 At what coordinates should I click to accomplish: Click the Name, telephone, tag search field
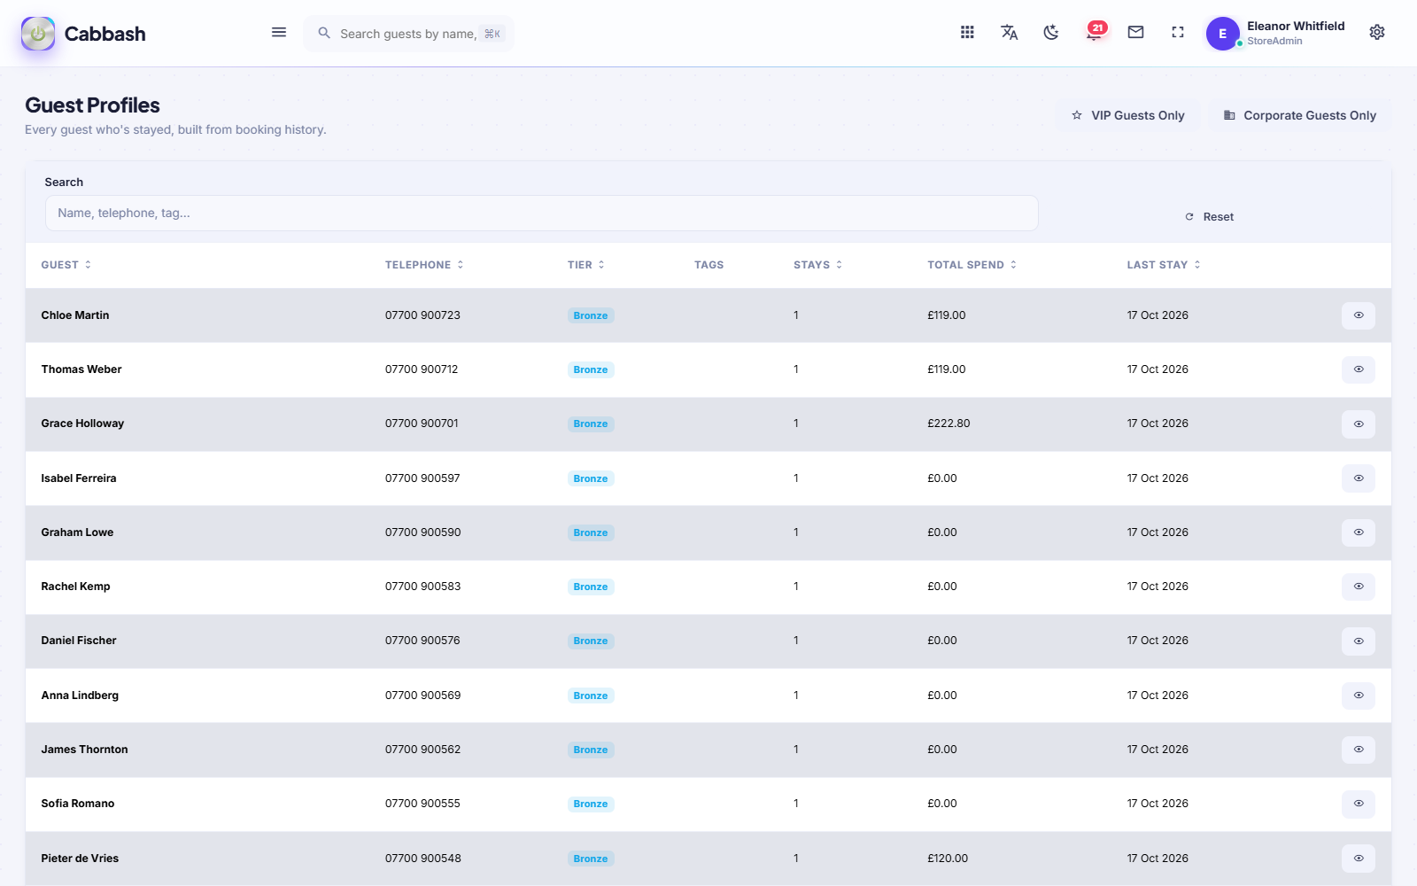point(541,214)
